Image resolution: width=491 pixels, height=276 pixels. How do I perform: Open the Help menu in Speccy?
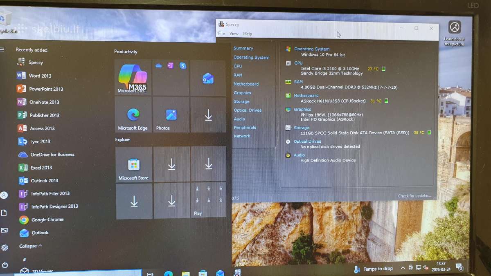click(248, 34)
